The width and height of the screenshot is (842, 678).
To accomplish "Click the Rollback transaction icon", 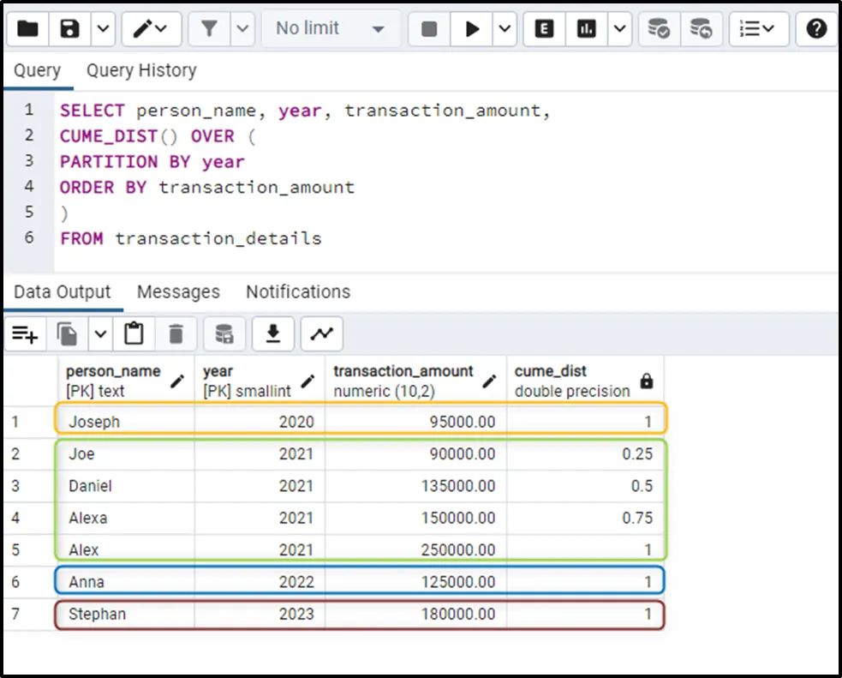I will point(701,29).
